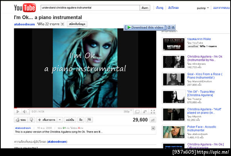The height and width of the screenshot is (156, 231).
Task: Click Download this video button
Action: (x=145, y=28)
